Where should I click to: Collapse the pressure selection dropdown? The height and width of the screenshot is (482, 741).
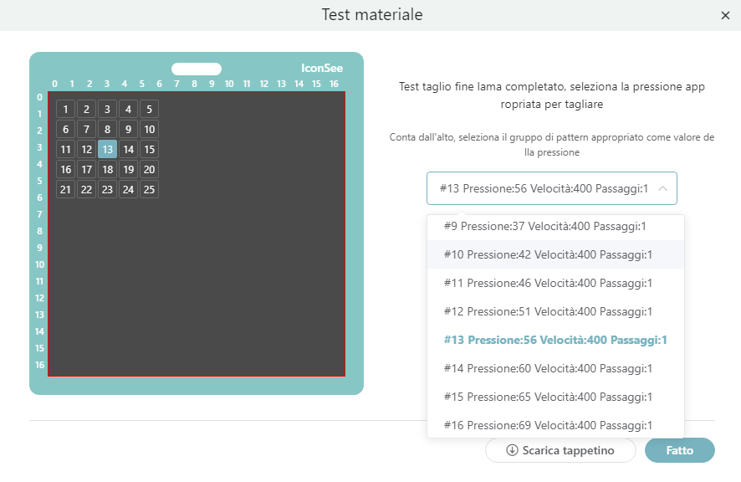click(662, 188)
